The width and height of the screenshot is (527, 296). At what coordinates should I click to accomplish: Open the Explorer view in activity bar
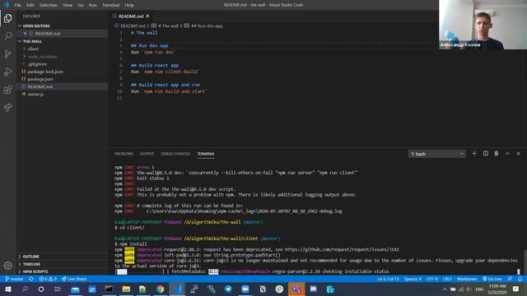coord(7,18)
